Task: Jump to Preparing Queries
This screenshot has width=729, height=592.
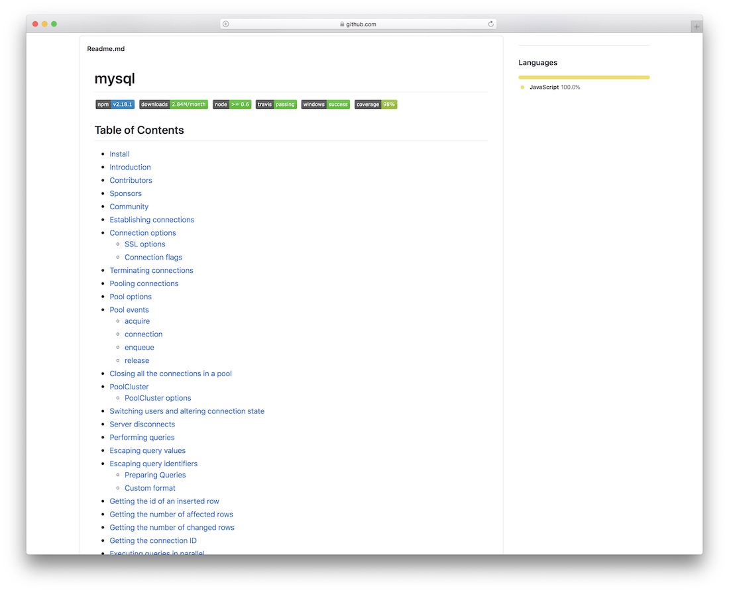Action: pos(155,475)
